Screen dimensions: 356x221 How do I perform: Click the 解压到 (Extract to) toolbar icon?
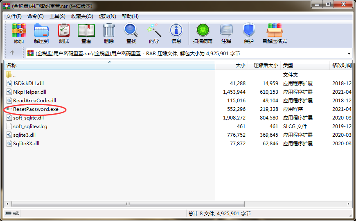(41, 30)
